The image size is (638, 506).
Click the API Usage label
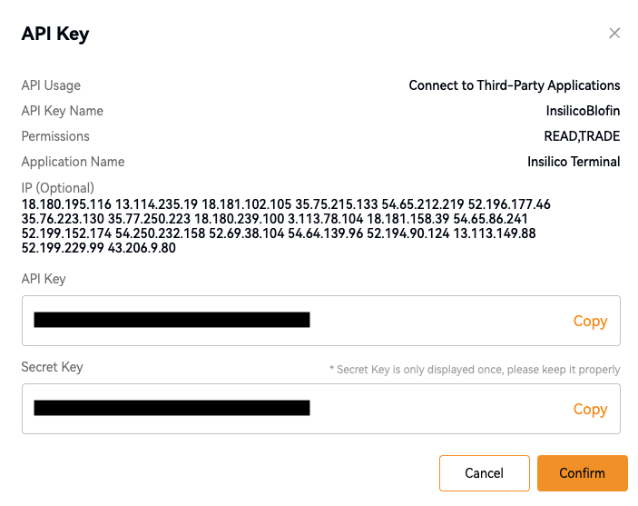(x=51, y=85)
